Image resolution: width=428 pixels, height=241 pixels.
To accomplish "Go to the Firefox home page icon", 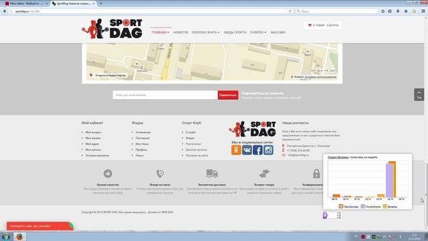I will [406, 11].
